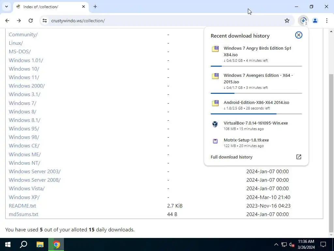
Task: Select Motrix-Setup-1.8.19.exe download entry
Action: (256, 143)
